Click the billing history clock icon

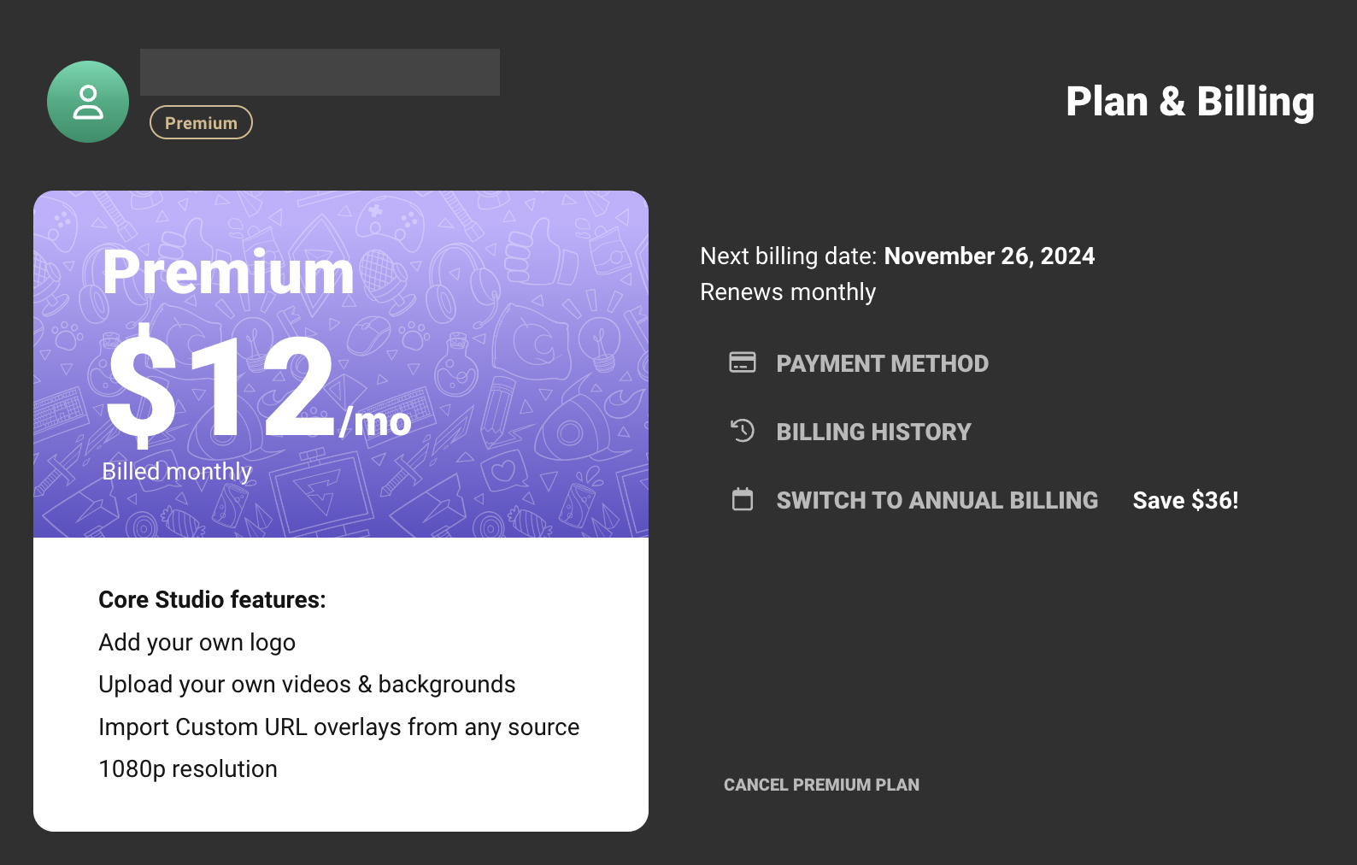point(742,431)
